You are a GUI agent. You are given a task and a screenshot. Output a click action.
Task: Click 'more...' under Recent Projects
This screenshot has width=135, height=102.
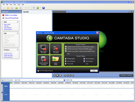tap(69, 54)
